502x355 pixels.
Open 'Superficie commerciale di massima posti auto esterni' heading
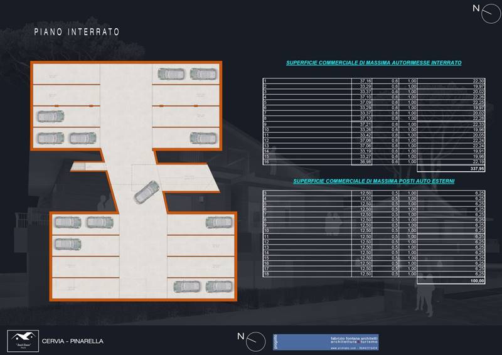tap(373, 181)
